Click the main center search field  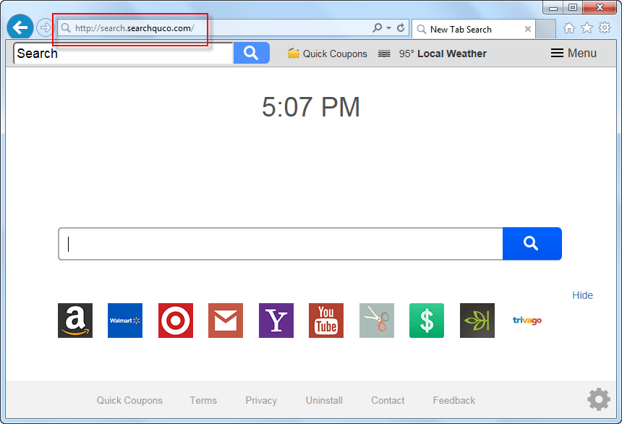(x=281, y=244)
